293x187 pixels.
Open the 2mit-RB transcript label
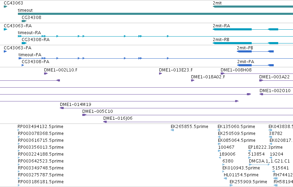221,39
